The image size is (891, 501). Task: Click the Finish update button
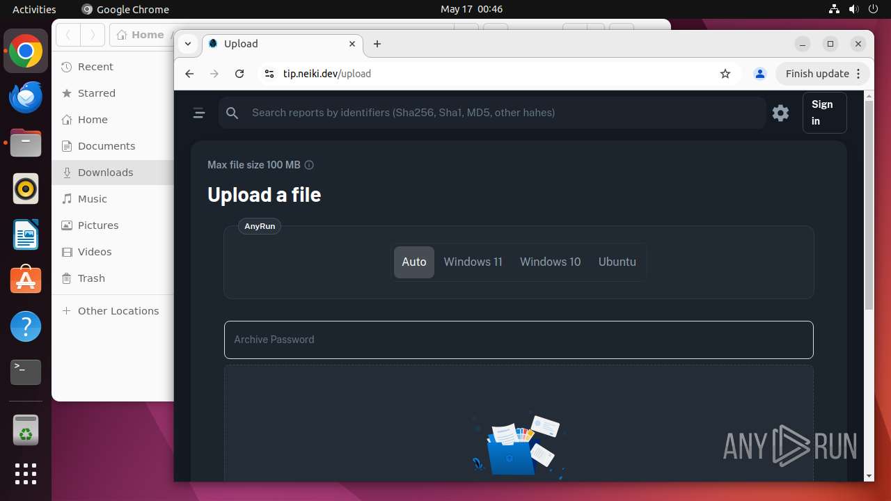pos(823,74)
